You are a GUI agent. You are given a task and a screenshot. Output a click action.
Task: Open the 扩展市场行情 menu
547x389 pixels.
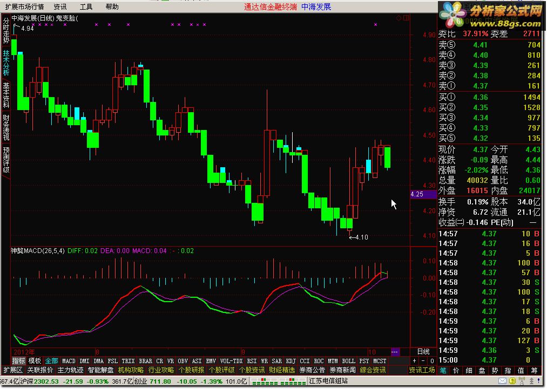point(24,6)
